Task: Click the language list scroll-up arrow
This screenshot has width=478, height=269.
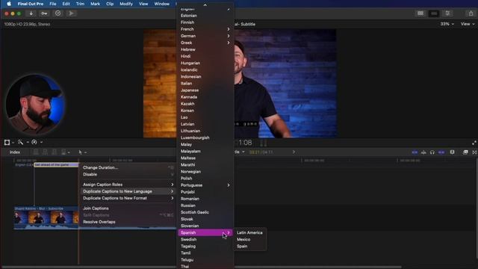Action: [205, 5]
